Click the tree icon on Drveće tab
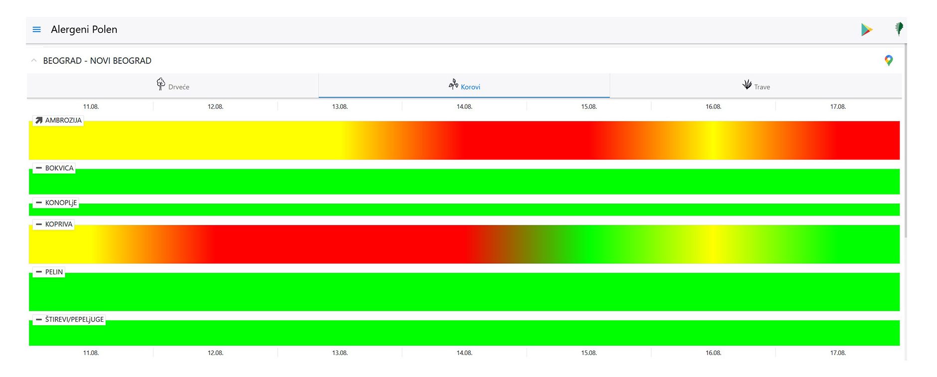Screen dimensions: 937x377 161,84
